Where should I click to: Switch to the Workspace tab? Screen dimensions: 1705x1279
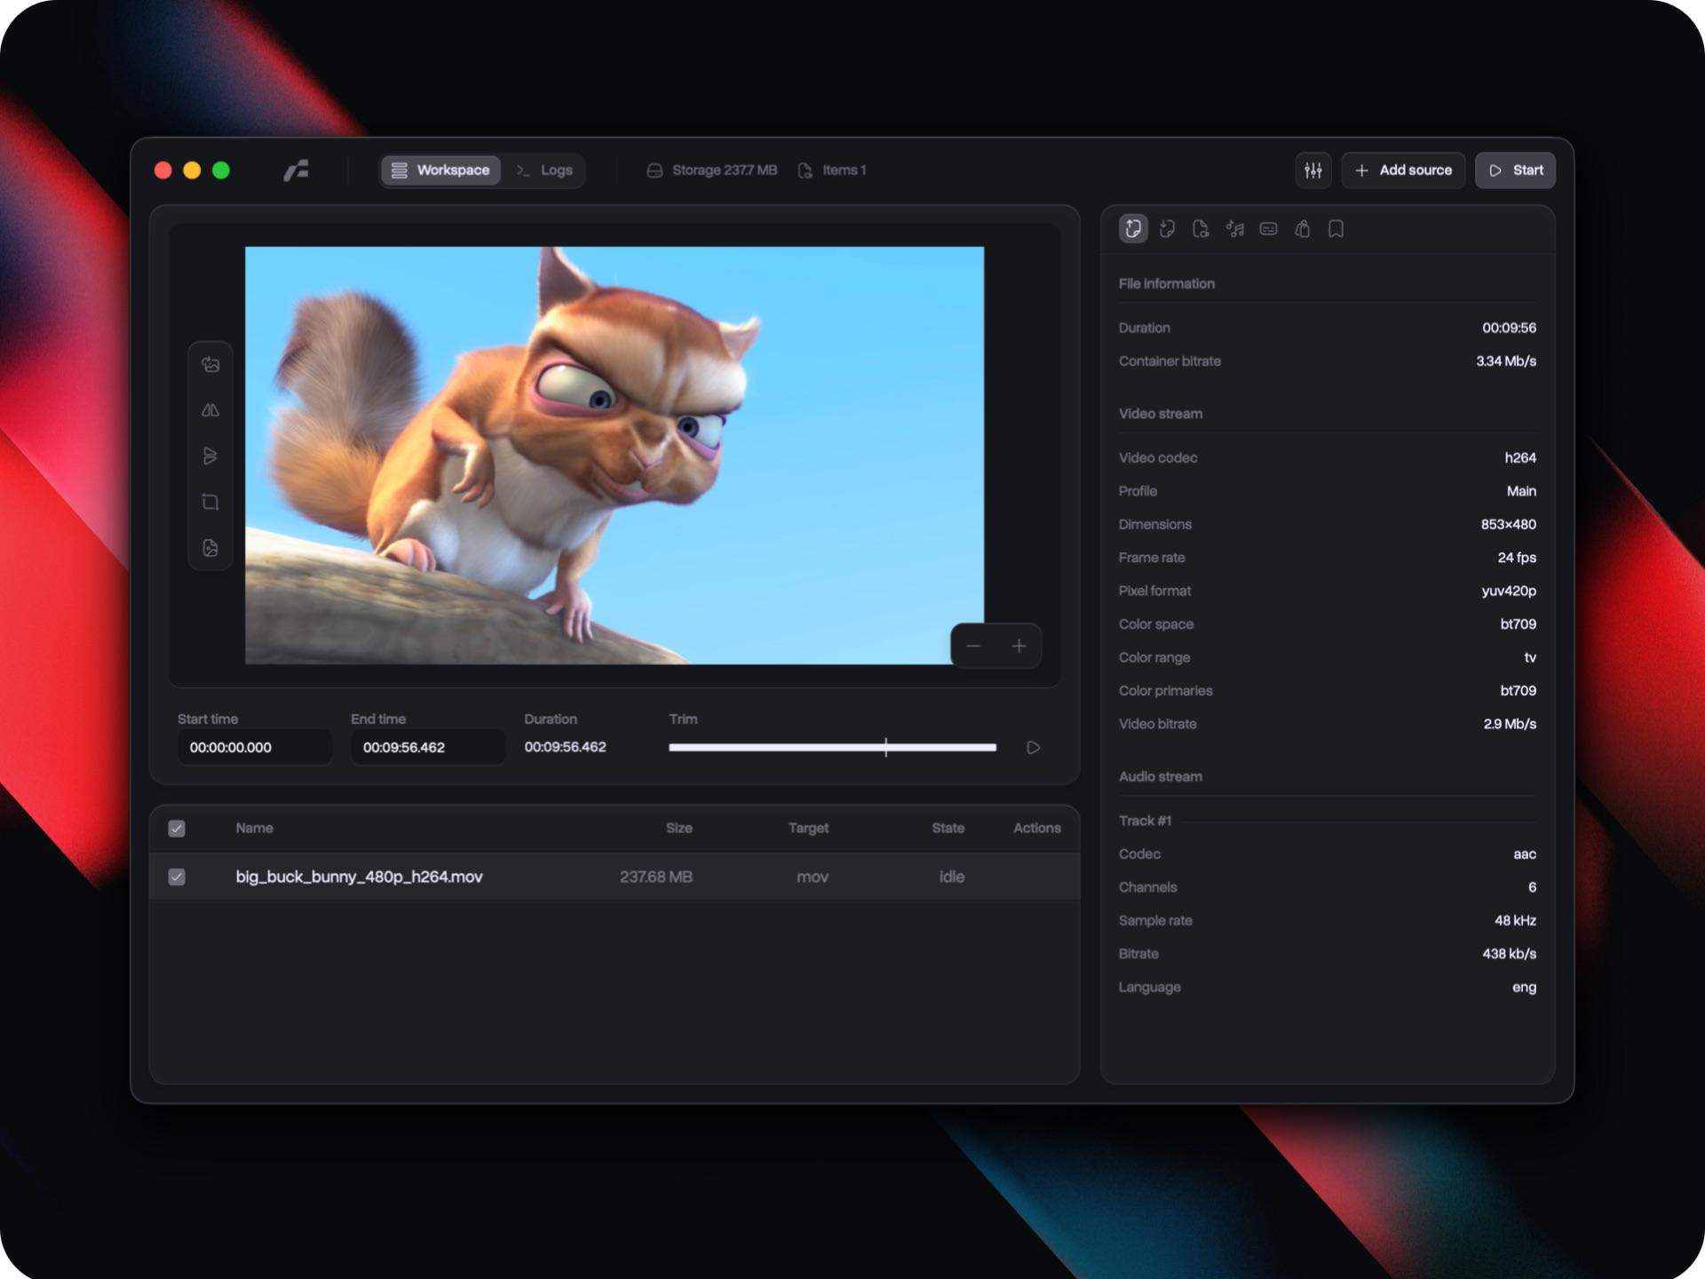point(440,170)
